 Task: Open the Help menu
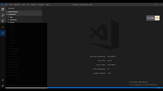click(x=47, y=5)
